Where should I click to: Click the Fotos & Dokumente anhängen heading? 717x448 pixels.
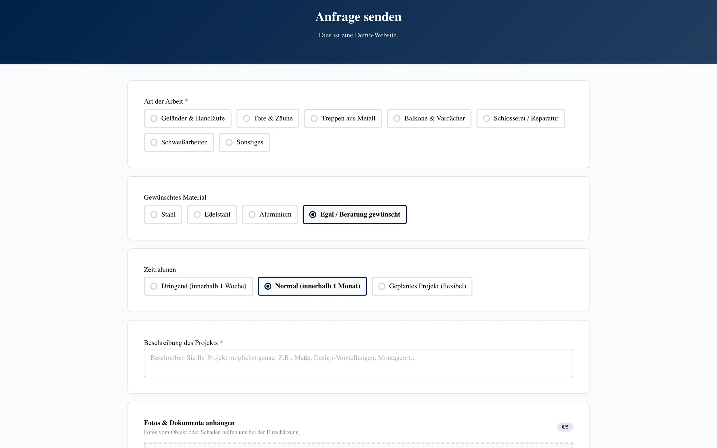(x=189, y=423)
